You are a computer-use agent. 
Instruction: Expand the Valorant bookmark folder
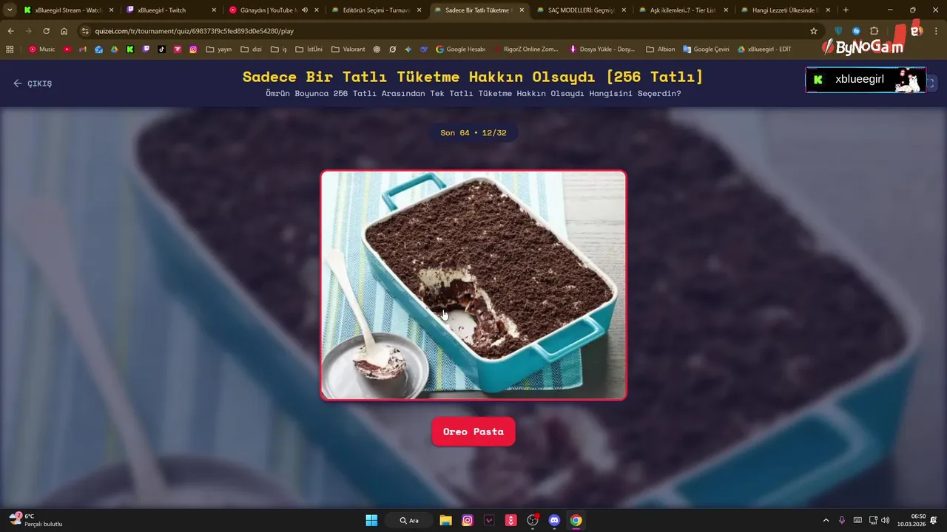348,50
